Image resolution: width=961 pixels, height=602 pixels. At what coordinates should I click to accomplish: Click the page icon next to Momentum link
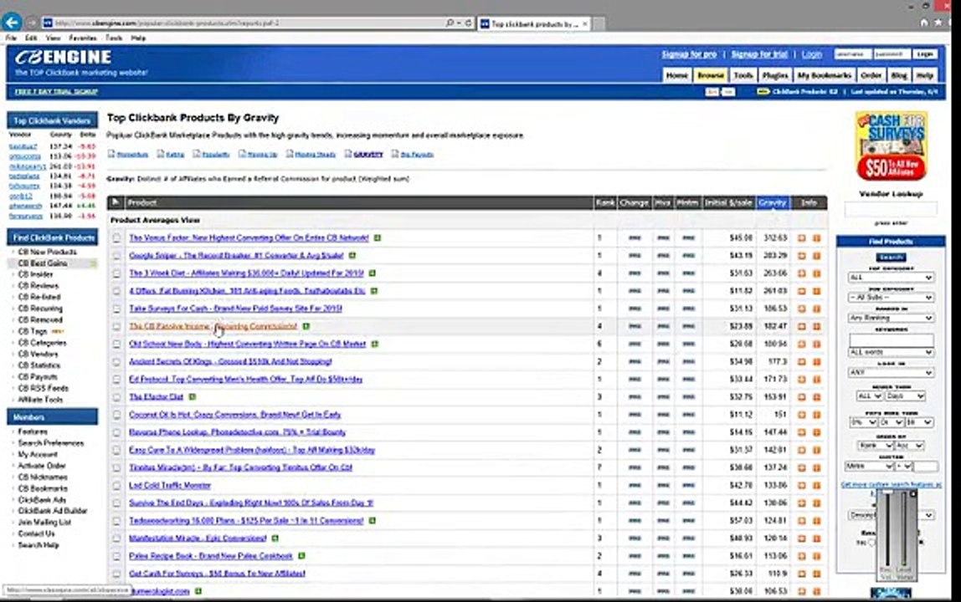tap(111, 154)
